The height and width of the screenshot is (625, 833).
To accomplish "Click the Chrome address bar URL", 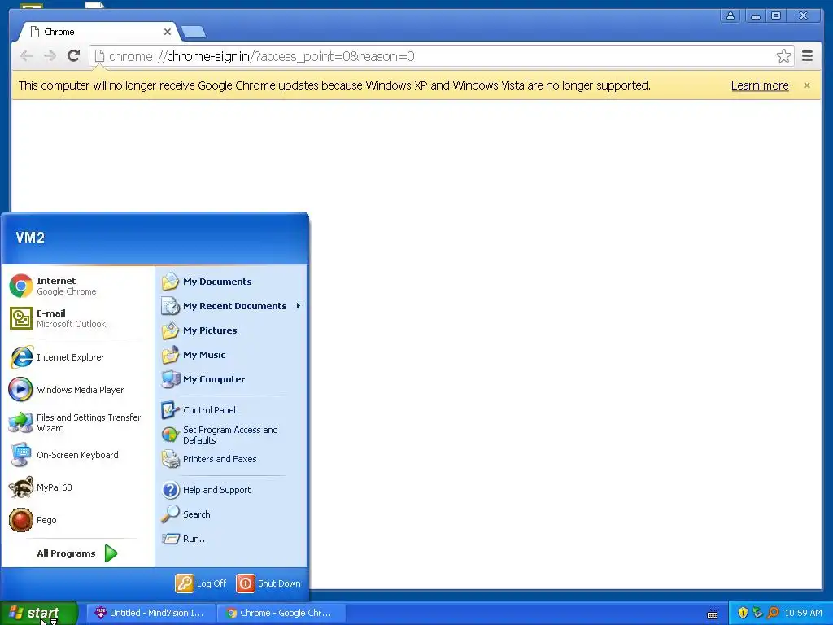I will click(x=261, y=56).
